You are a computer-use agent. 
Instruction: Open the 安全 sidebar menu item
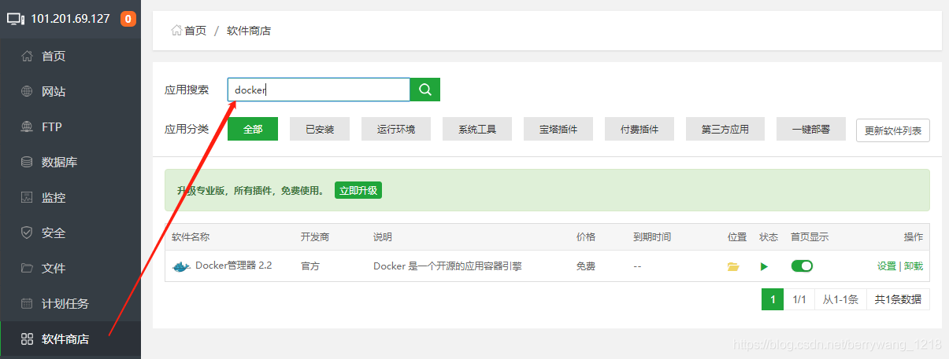pyautogui.click(x=71, y=233)
